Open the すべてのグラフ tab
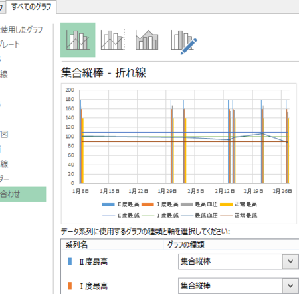Screen dimensions: 299x294 [x=31, y=7]
